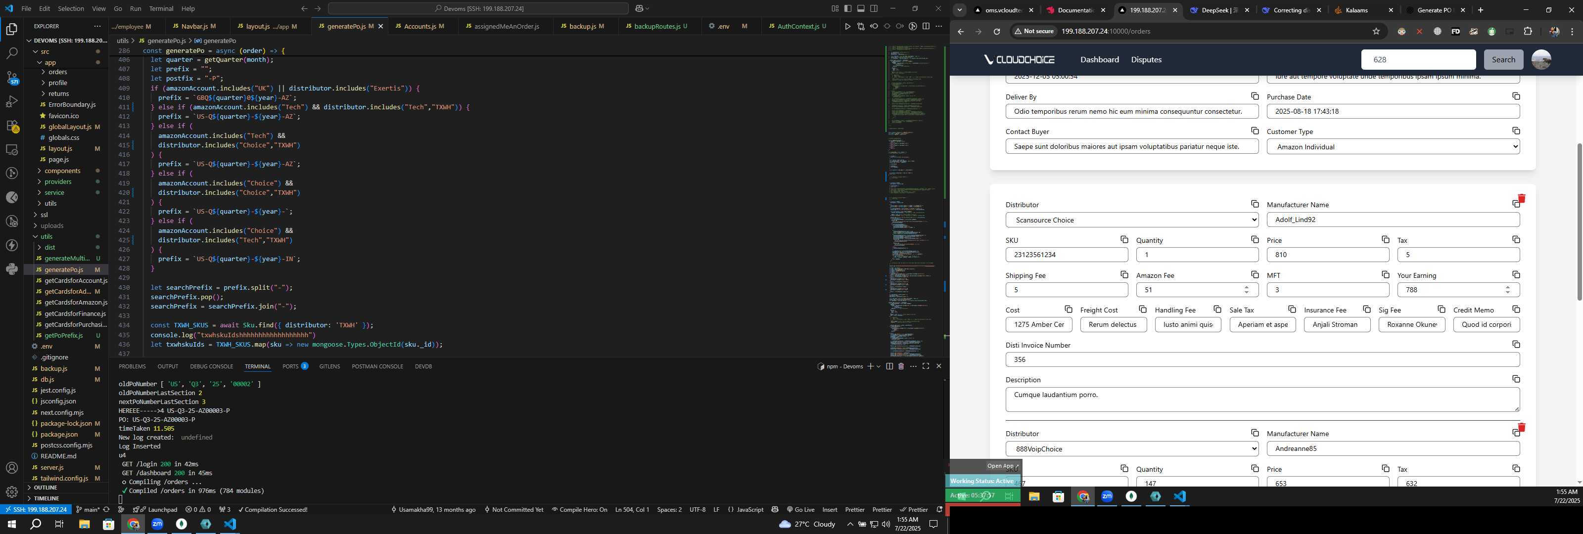
Task: Maximize the terminal panel size
Action: [x=926, y=366]
